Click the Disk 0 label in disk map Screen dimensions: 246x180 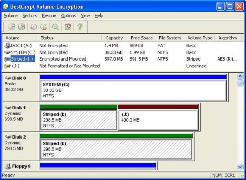19,78
